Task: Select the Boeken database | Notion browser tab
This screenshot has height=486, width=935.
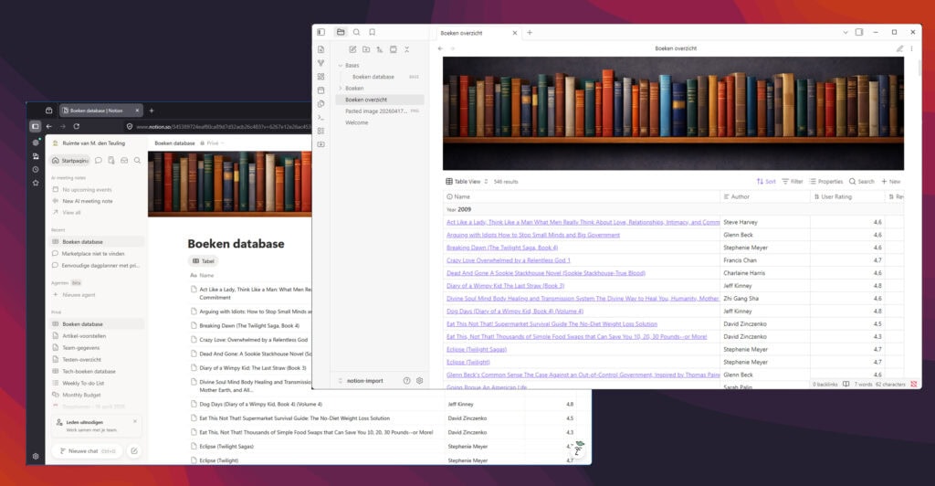Action: 100,111
